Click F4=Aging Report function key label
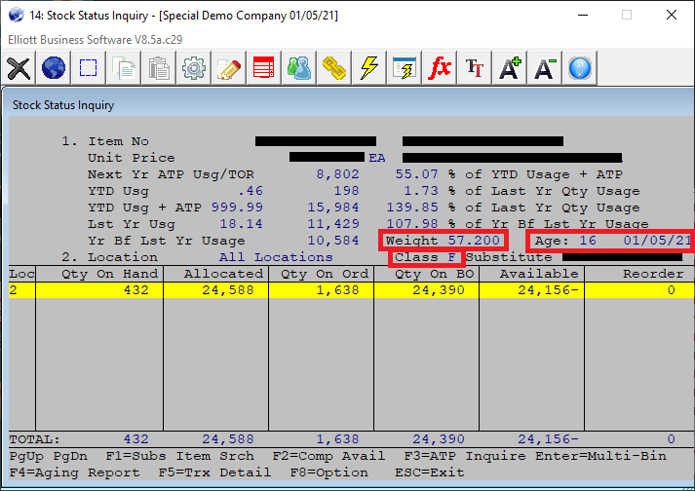The image size is (695, 491). 74,472
